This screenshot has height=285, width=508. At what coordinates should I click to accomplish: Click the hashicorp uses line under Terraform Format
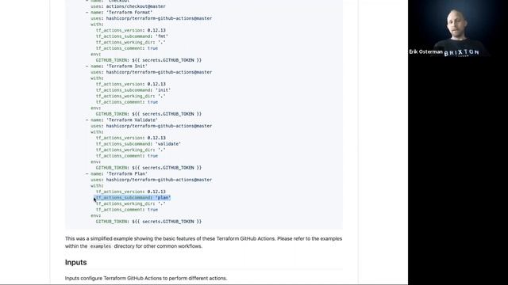coord(152,18)
